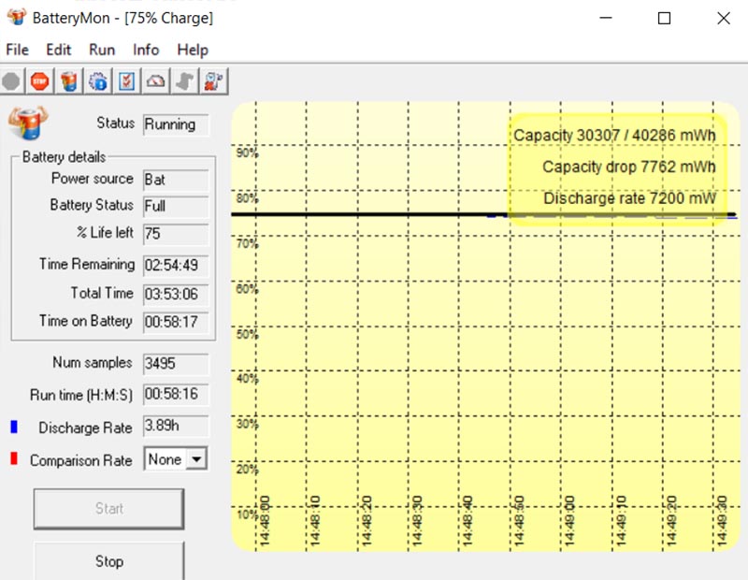Click the 14:48:30 time label on chart
This screenshot has height=580, width=748.
pyautogui.click(x=416, y=521)
